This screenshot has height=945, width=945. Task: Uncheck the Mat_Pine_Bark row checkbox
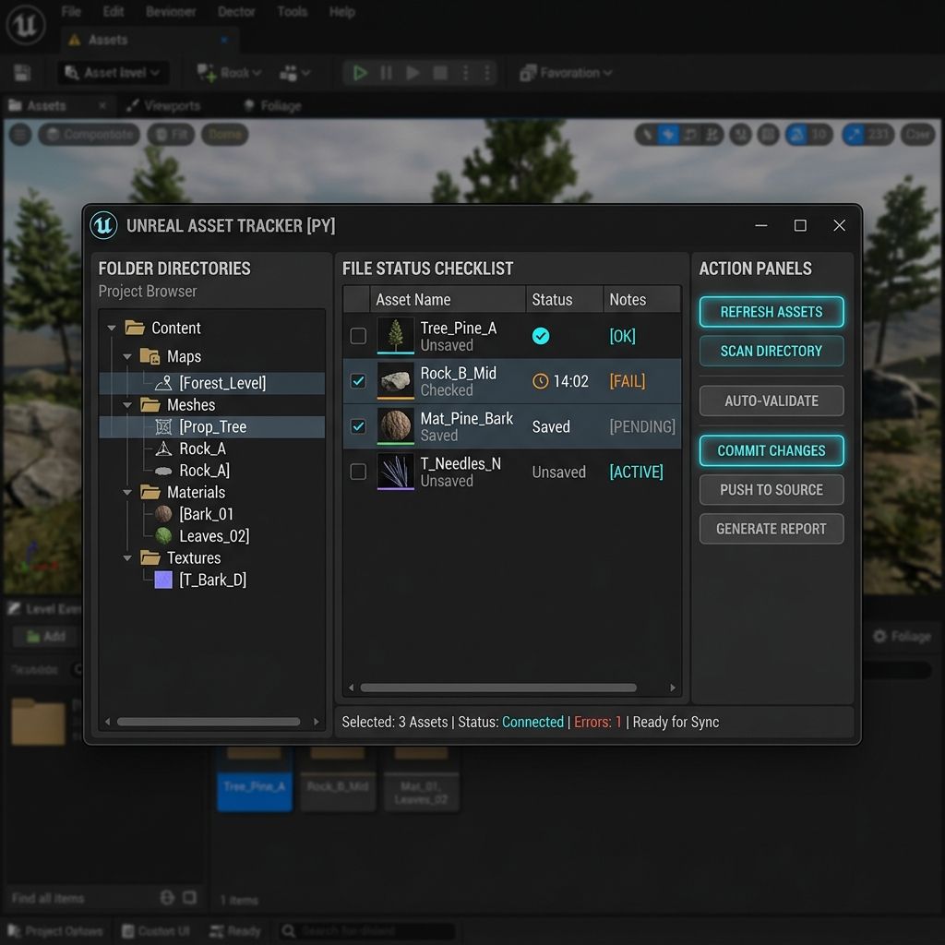point(358,426)
